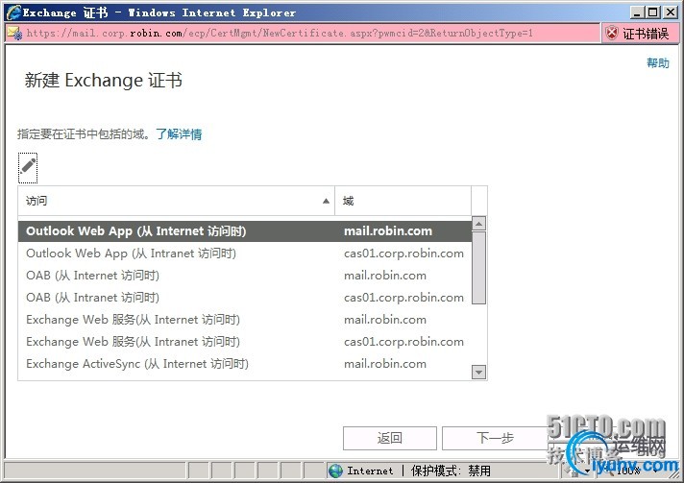Click cas01.corp.robin.com in Outlook Web App Intranet row
This screenshot has width=684, height=483.
403,254
